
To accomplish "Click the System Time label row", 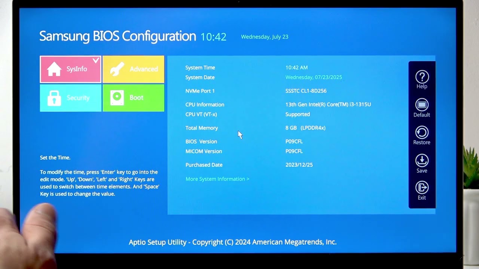I will [200, 68].
